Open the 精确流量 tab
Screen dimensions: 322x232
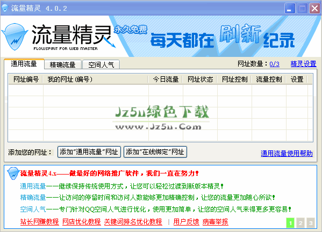[x=63, y=65]
